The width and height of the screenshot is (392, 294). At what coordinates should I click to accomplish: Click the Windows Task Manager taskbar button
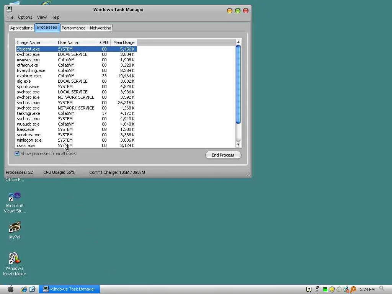point(70,289)
